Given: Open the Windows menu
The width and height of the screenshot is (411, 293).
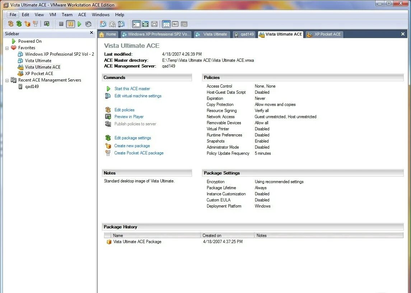Looking at the screenshot, I should [101, 15].
